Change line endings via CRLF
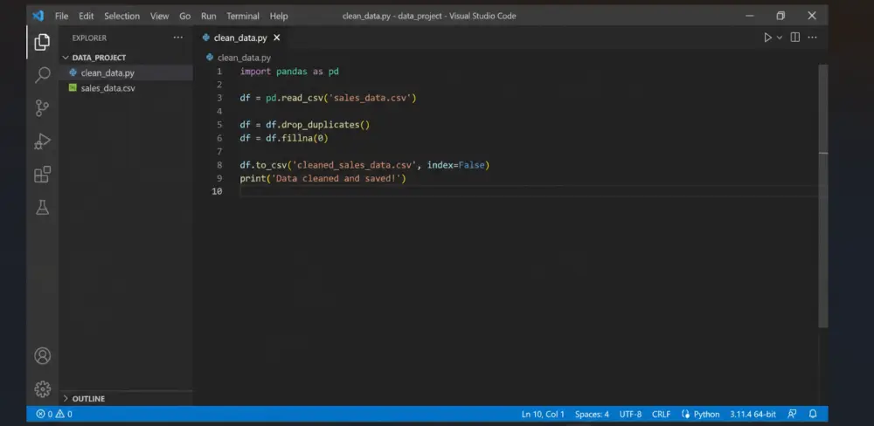The image size is (874, 426). tap(661, 415)
